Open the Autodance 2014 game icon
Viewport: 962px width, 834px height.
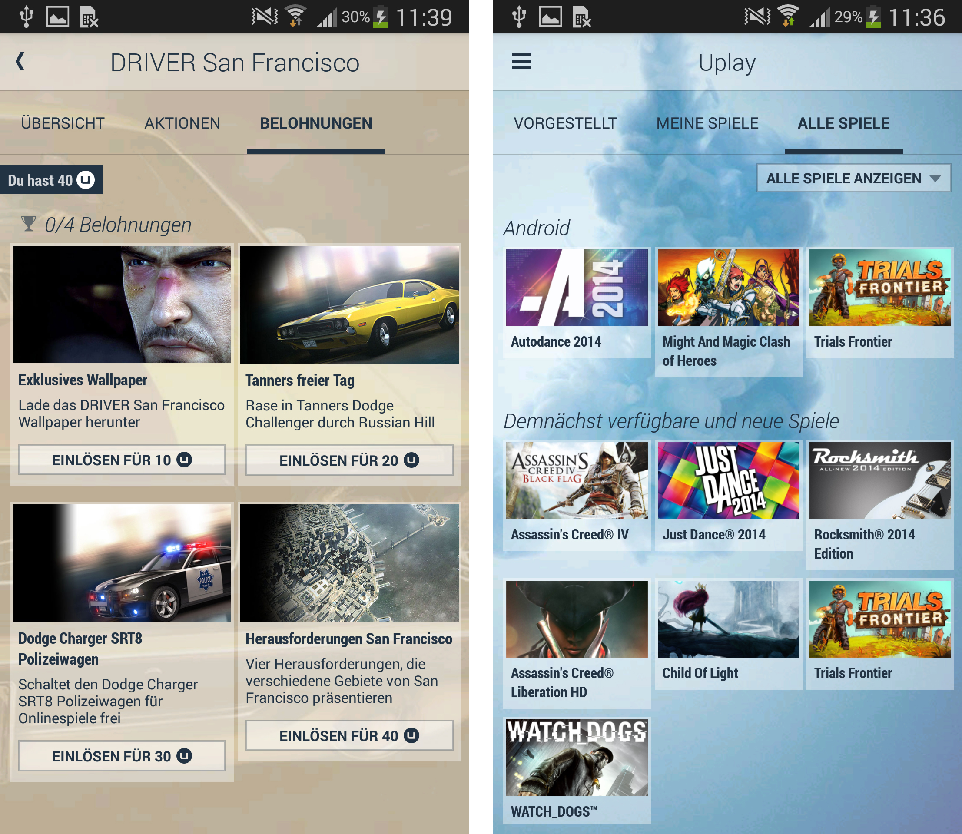pos(577,288)
